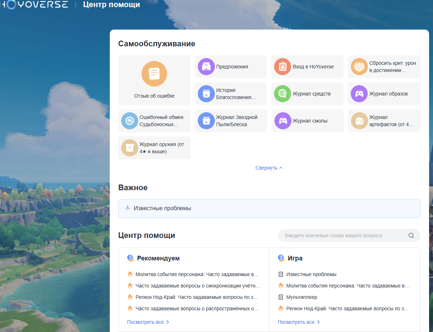
Task: Open the Журнал Звездной Пыли/Блеска icon
Action: click(206, 121)
